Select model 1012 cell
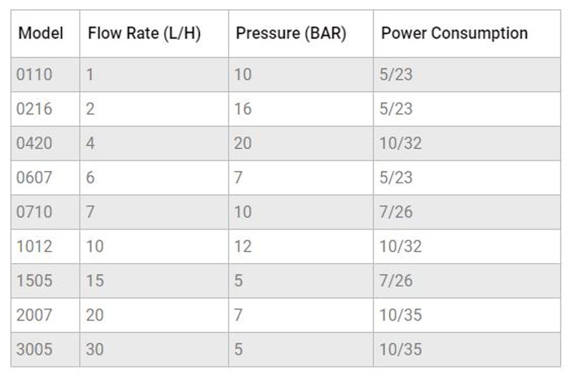Image resolution: width=570 pixels, height=375 pixels. click(x=34, y=246)
